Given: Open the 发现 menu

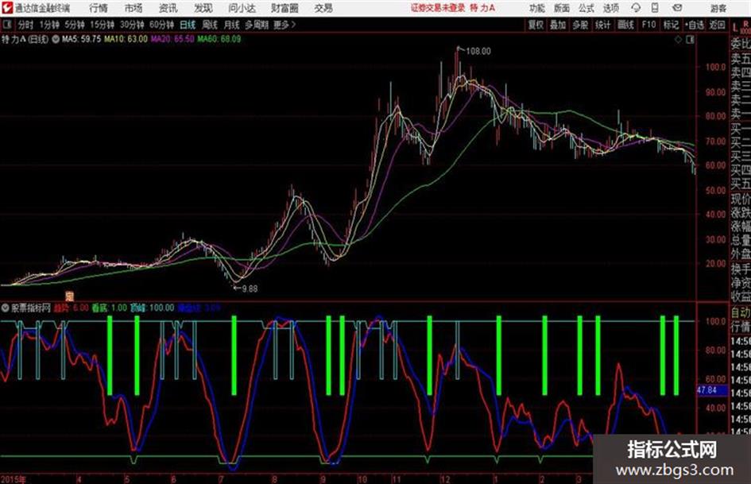Looking at the screenshot, I should tap(203, 8).
